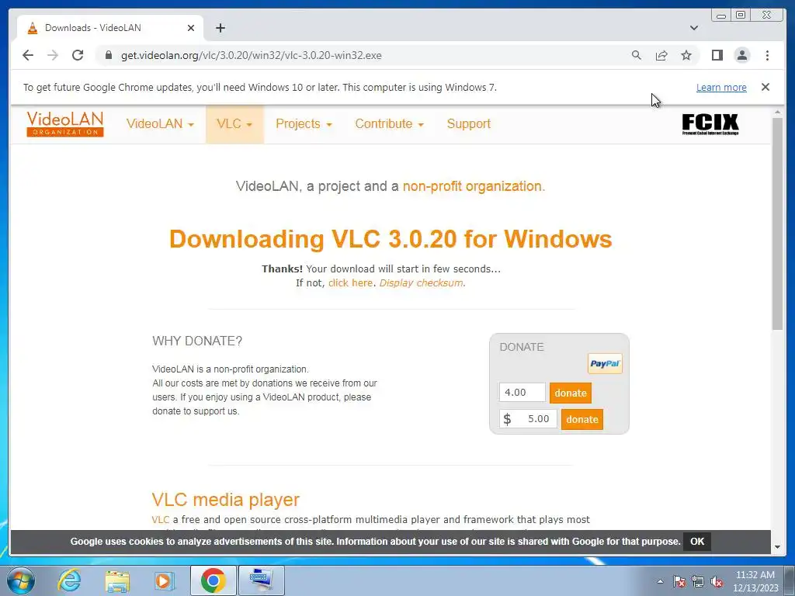Open network status tray icon

(698, 581)
